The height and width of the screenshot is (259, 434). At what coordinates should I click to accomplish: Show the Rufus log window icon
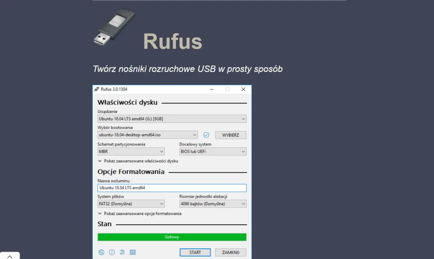(133, 252)
